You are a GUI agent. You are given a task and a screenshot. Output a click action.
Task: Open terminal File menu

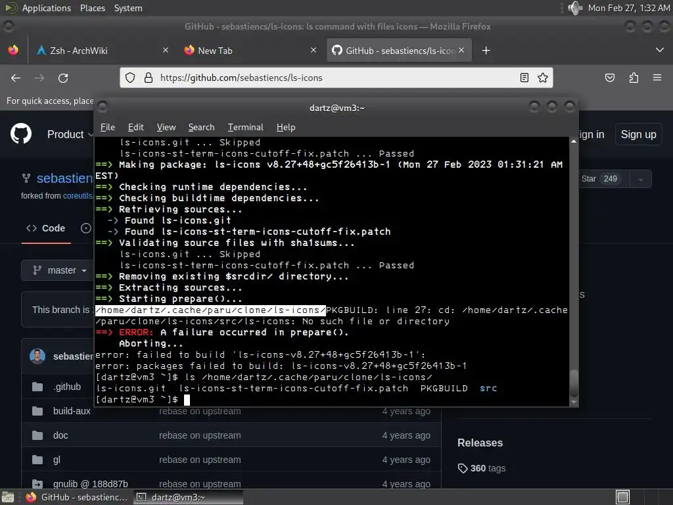coord(108,127)
